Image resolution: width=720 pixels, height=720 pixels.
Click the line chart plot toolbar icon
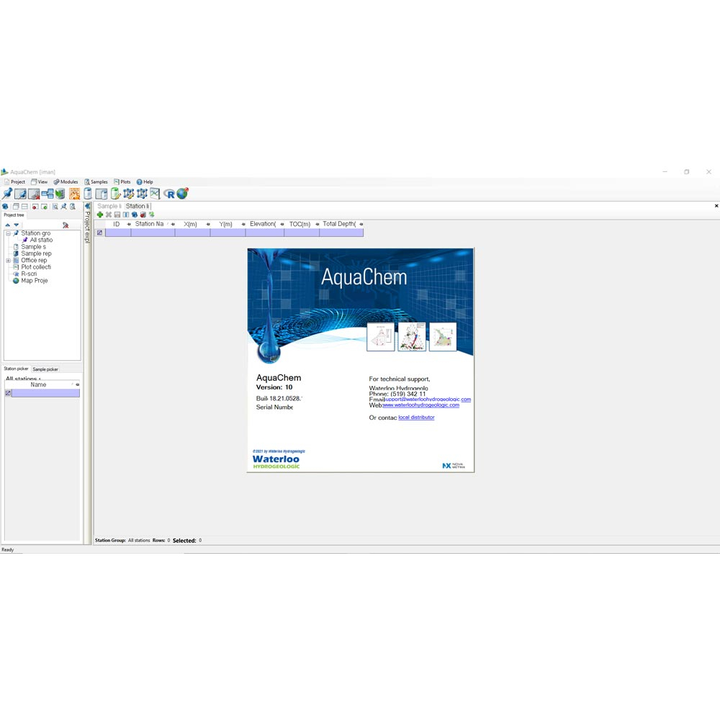[x=155, y=194]
